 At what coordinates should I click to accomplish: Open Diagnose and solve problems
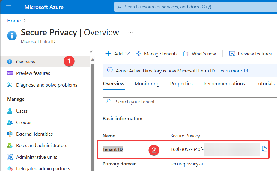47,85
